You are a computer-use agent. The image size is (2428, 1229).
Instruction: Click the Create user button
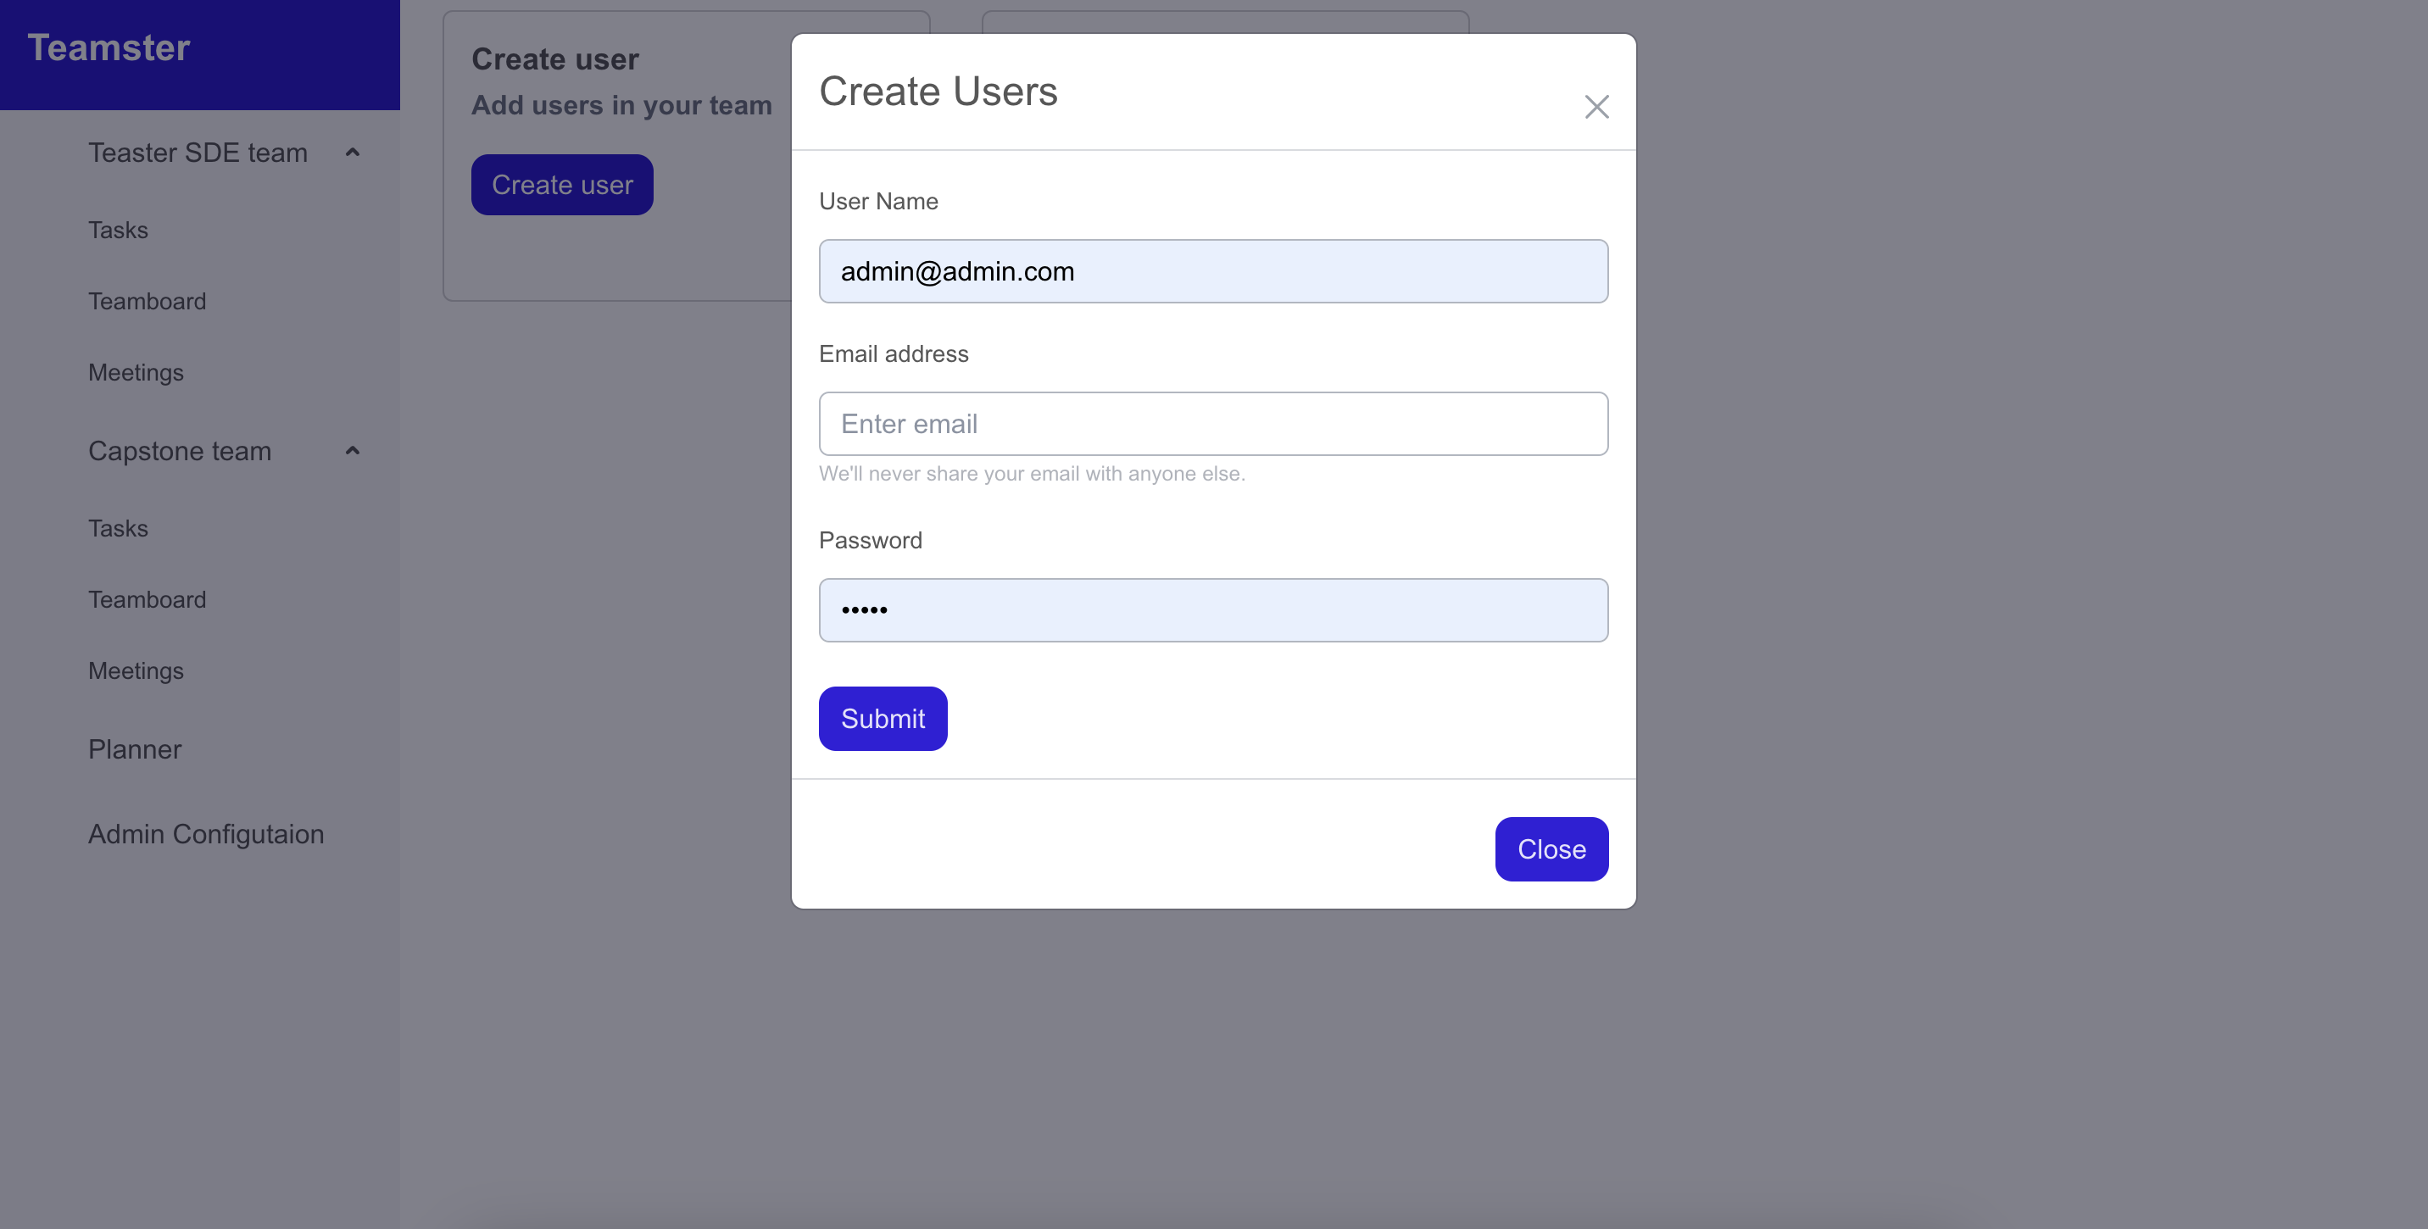pos(562,185)
